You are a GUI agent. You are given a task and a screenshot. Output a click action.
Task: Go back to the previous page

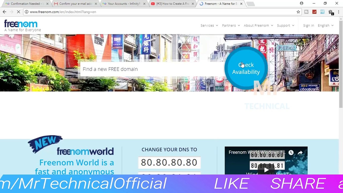click(x=4, y=12)
